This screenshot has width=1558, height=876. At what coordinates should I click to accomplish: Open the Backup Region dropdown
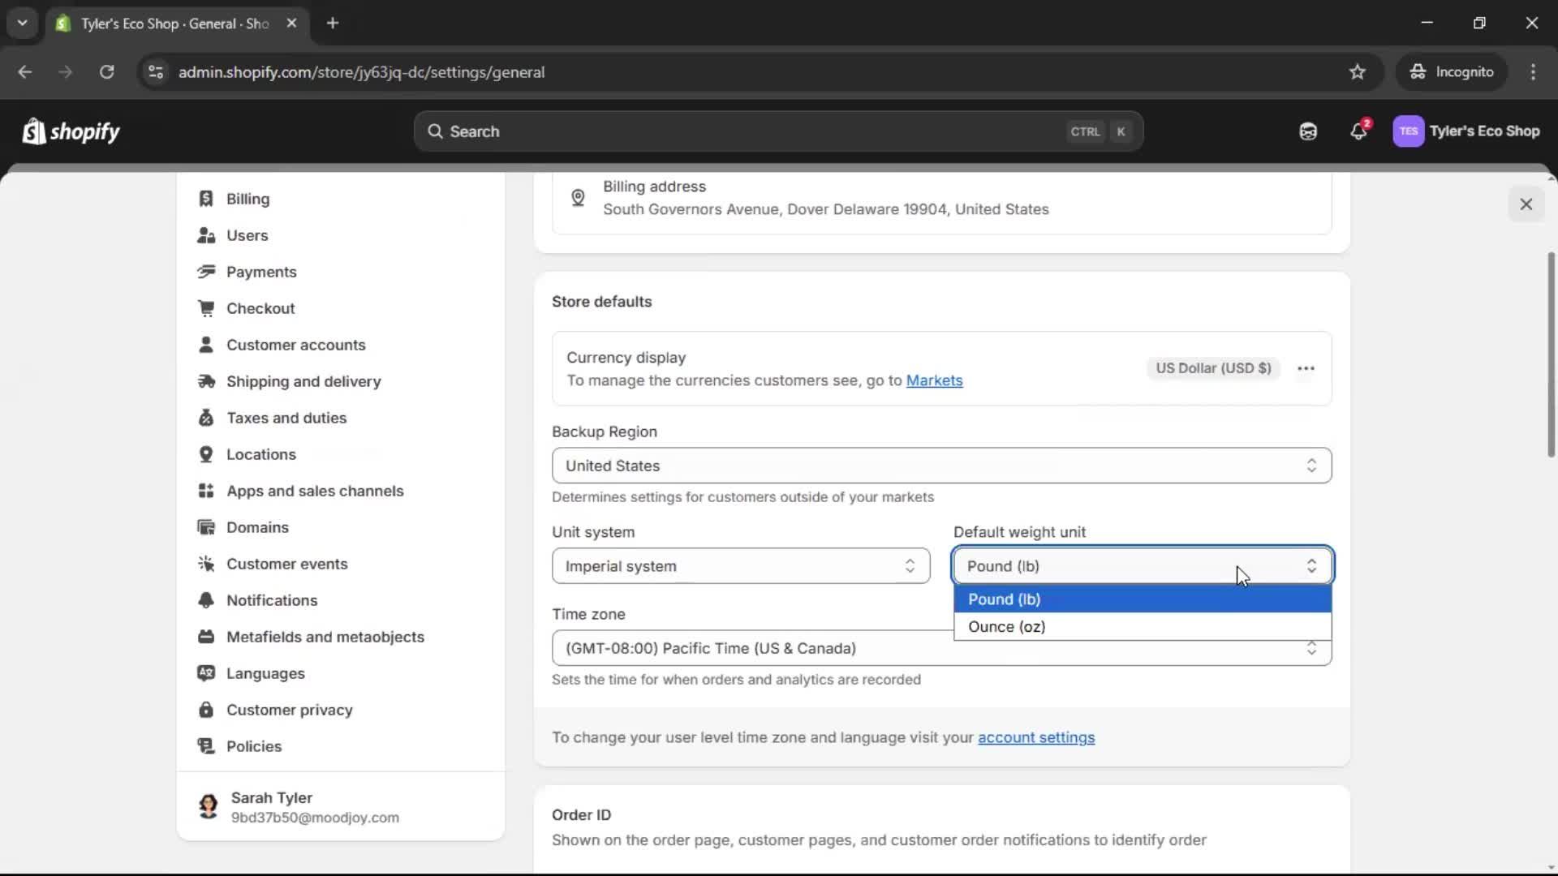coord(940,466)
